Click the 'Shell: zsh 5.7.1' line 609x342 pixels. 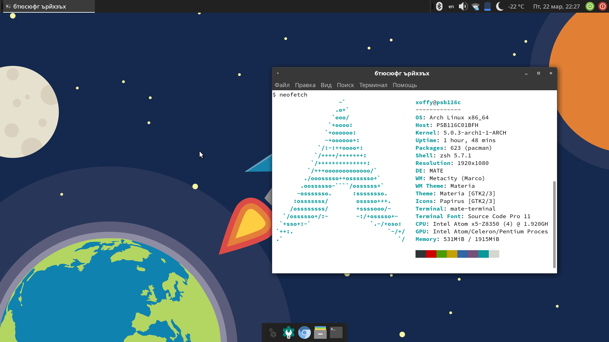(x=443, y=155)
